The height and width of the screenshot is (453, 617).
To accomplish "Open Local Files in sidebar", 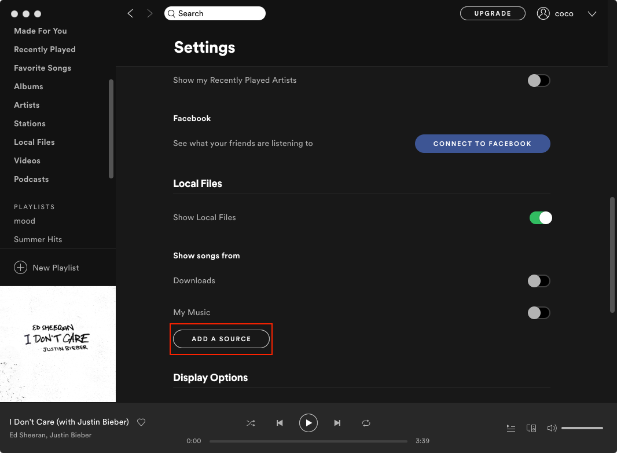I will (x=34, y=142).
